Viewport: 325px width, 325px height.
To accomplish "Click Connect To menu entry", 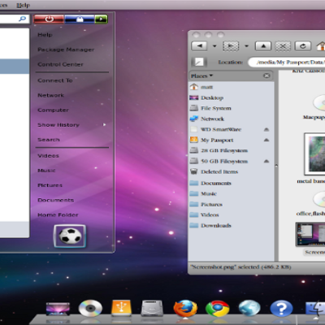I will (55, 80).
